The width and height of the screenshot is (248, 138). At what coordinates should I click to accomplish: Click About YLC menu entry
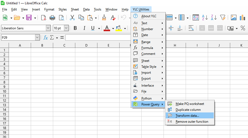[x=149, y=16]
